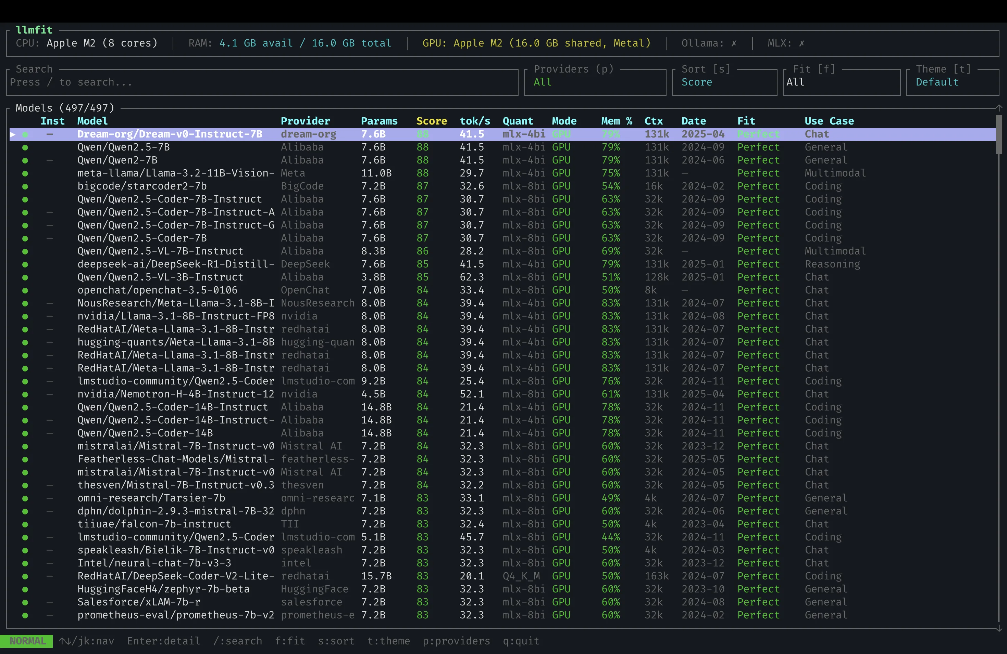Click the models list scrollbar thumb
The height and width of the screenshot is (654, 1007).
point(999,134)
